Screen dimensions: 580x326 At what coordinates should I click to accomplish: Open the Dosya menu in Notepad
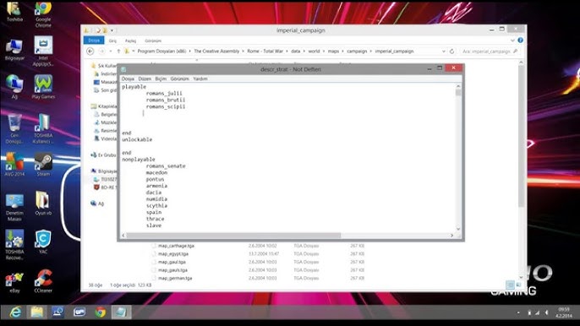click(128, 79)
